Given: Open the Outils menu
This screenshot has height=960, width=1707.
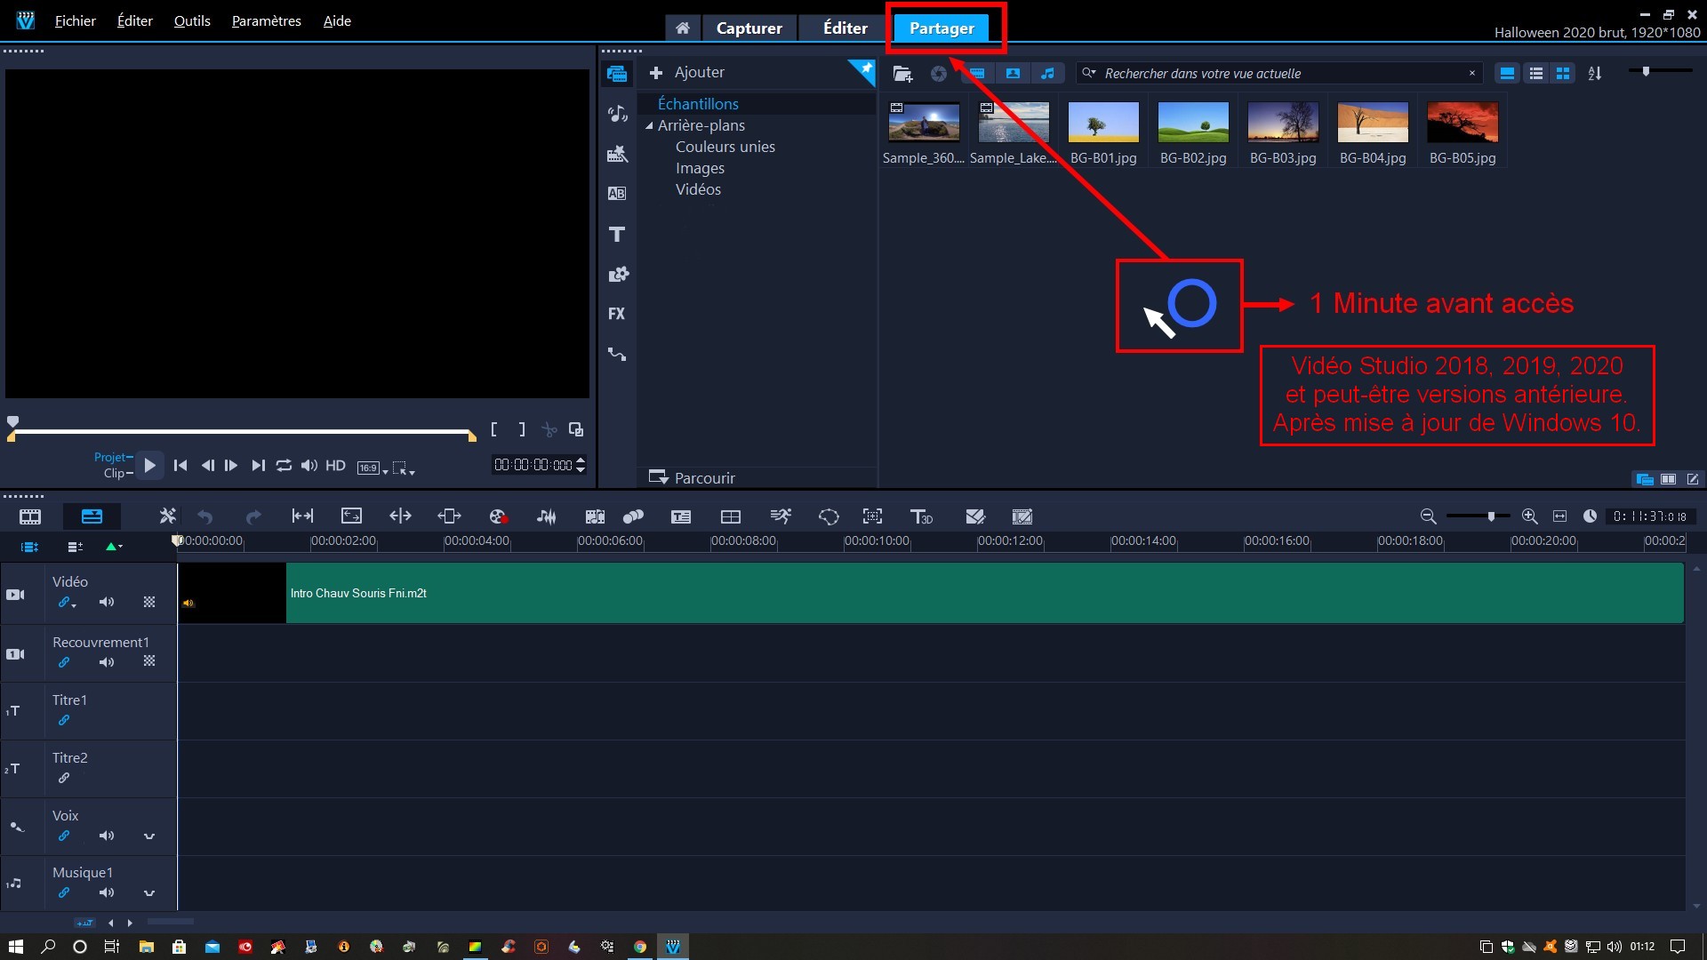Looking at the screenshot, I should (x=192, y=20).
